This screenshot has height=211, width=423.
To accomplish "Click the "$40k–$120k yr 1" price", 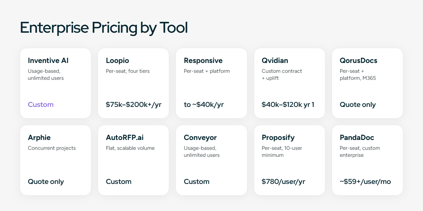I will (288, 104).
